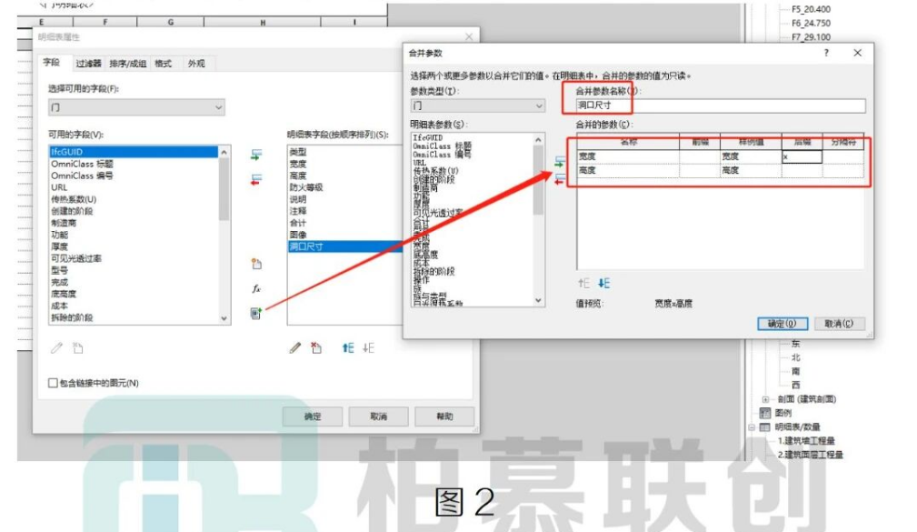
Task: Click the help question mark in 合并参数 dialog
Action: 826,53
